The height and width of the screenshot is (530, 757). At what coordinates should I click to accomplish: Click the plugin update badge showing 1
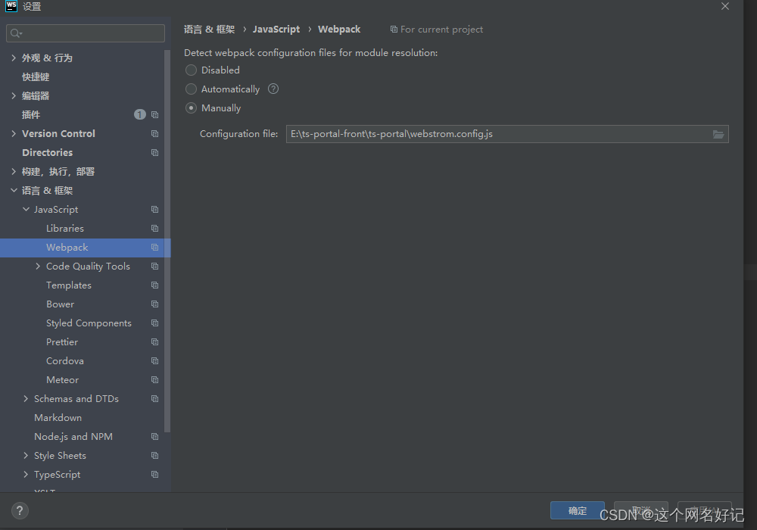[x=139, y=114]
